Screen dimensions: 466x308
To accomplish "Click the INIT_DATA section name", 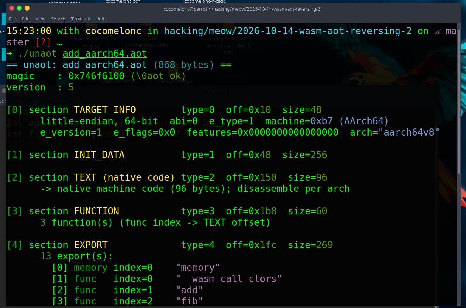I will (x=99, y=155).
